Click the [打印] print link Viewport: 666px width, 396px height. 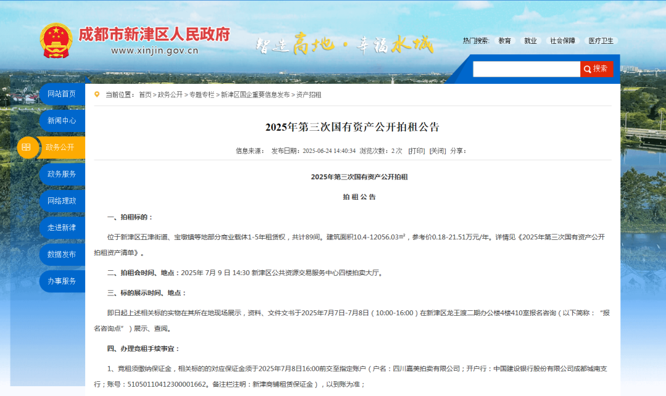416,151
